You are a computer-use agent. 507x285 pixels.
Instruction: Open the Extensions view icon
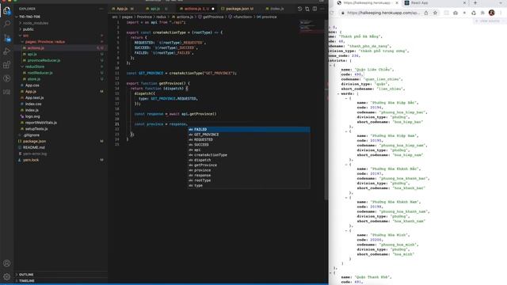point(7,65)
